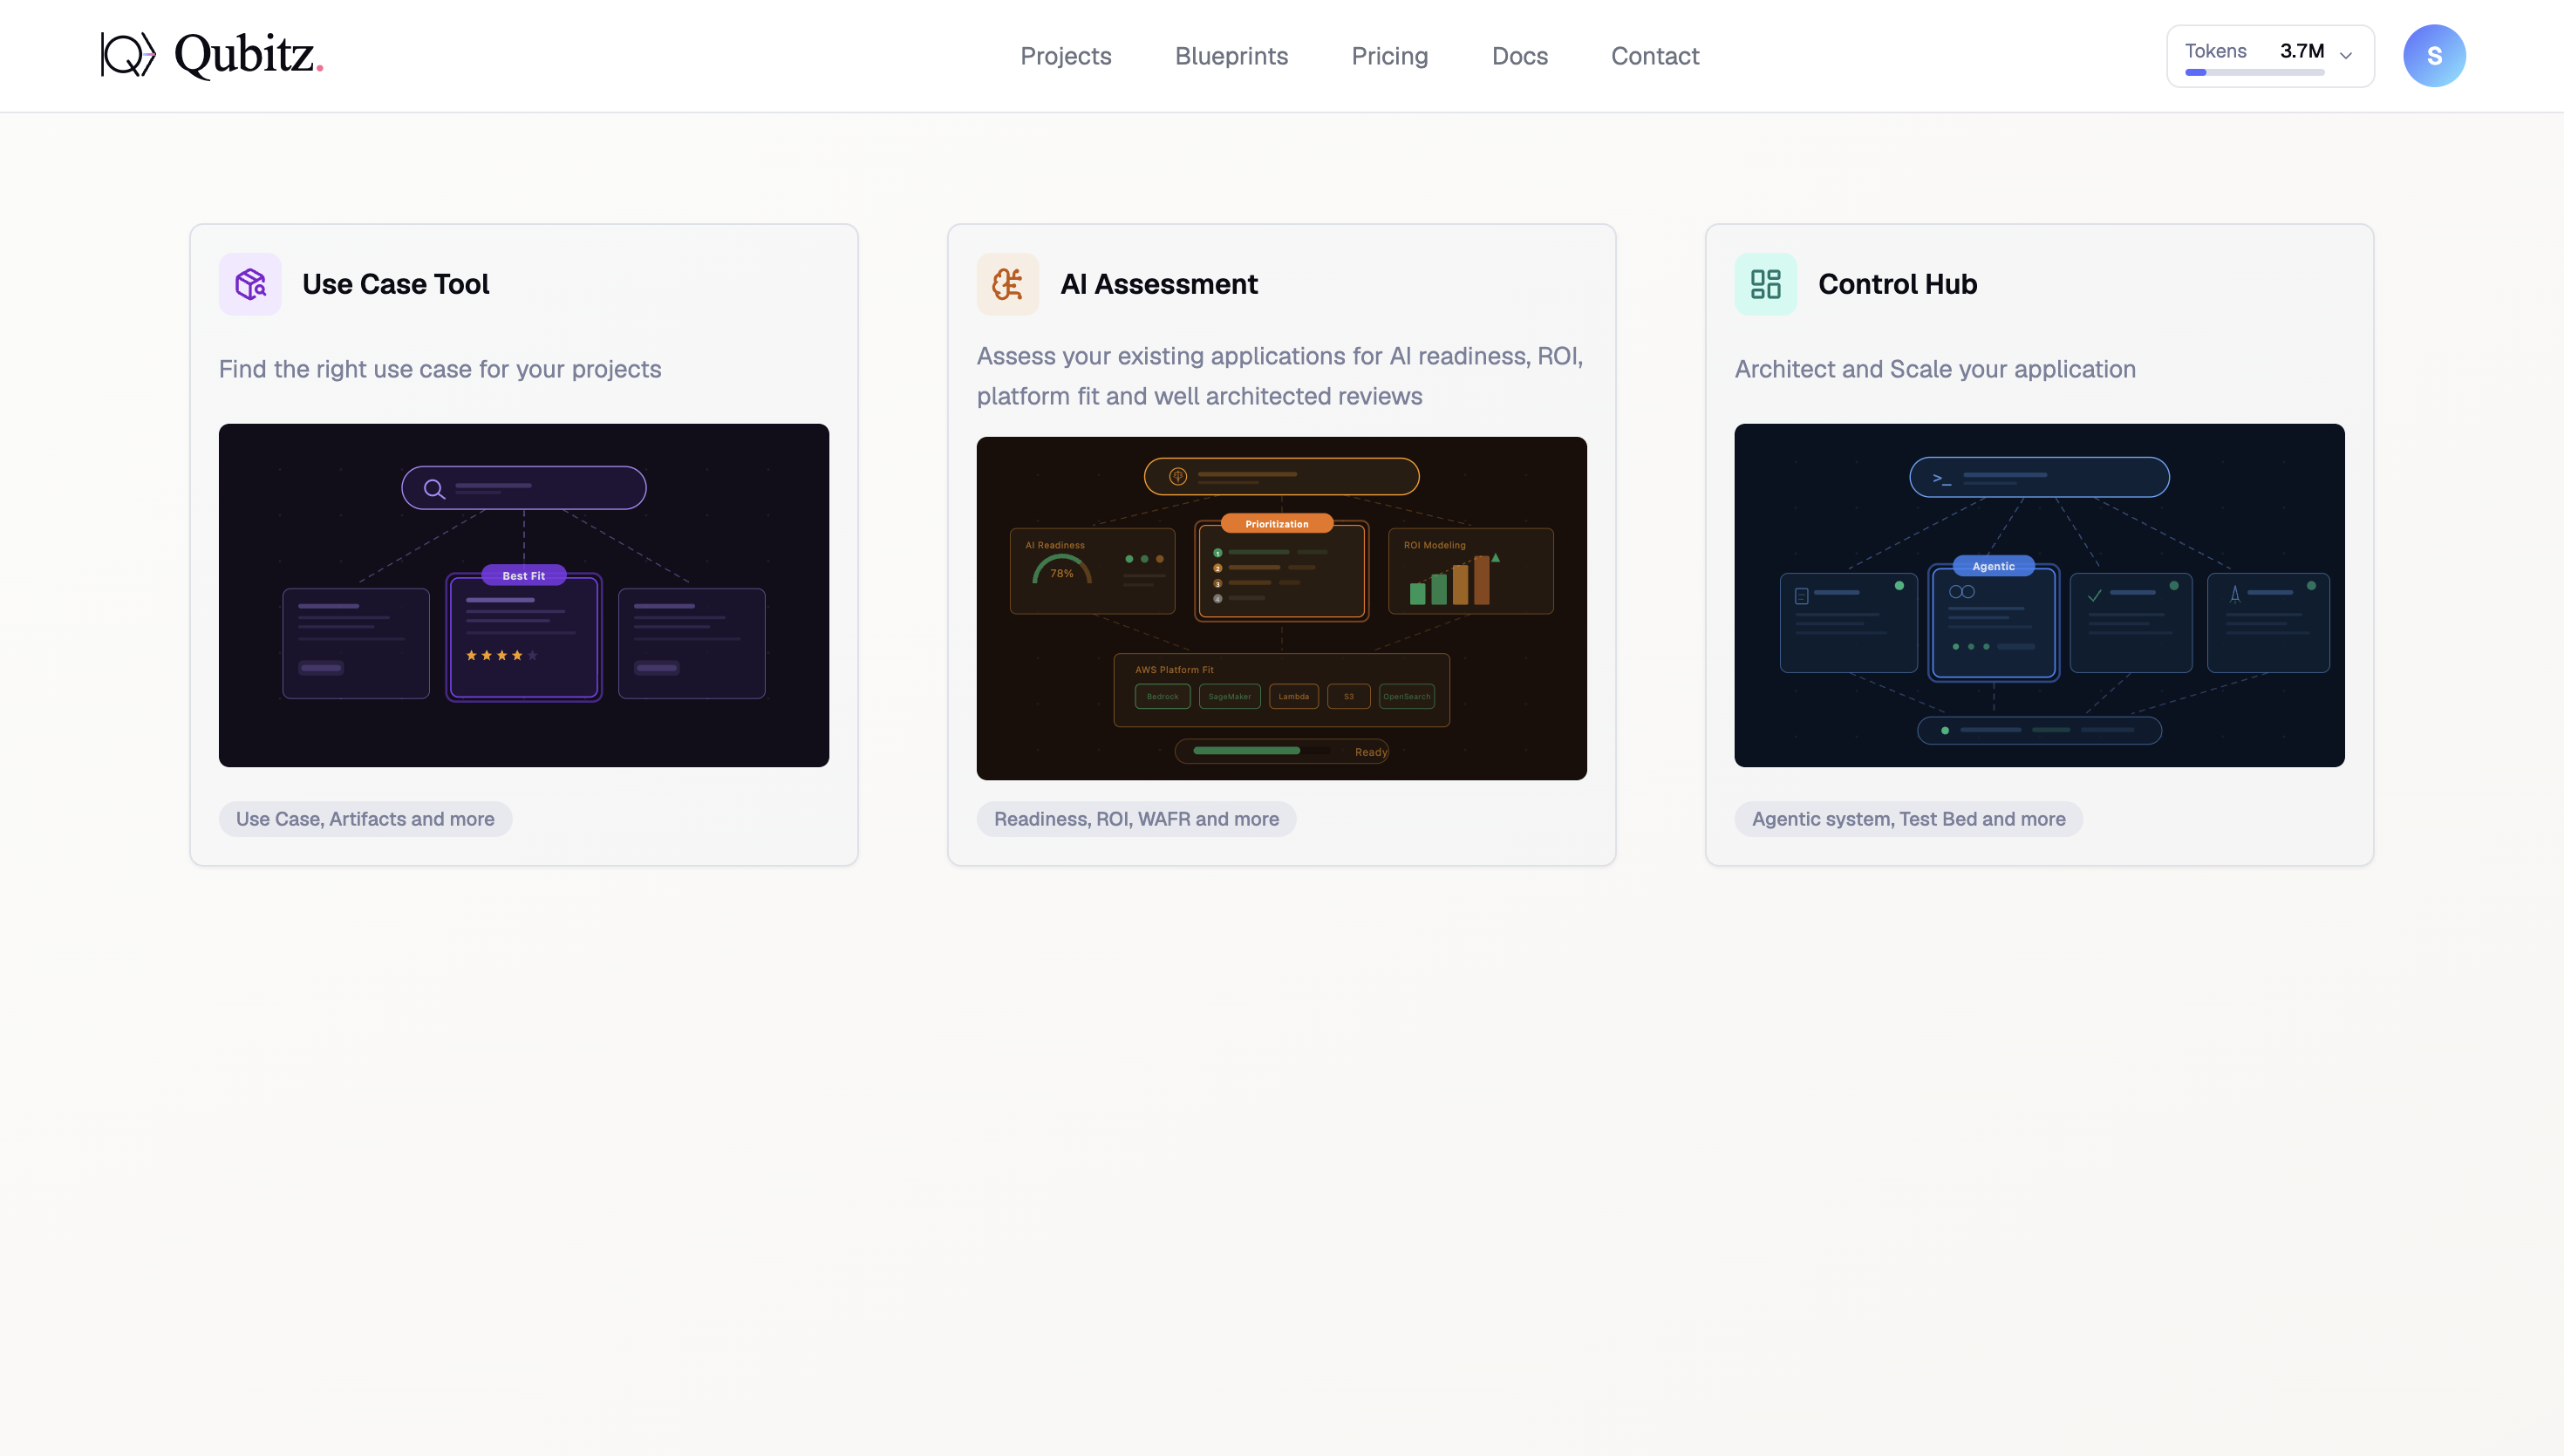Viewport: 2564px width, 1456px height.
Task: Click the Prioritization badge in AI Assessment preview
Action: (x=1277, y=524)
